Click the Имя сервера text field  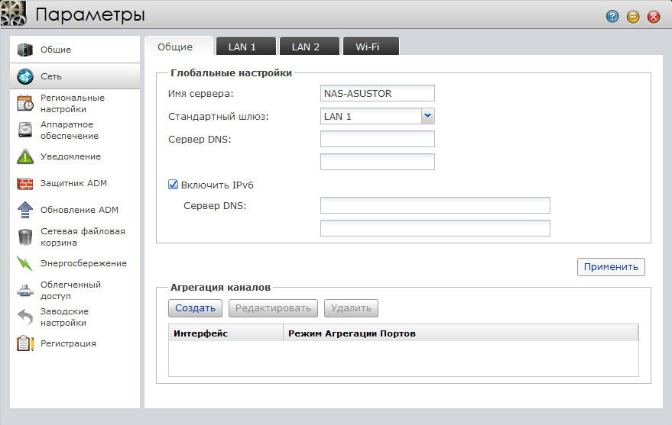coord(377,93)
